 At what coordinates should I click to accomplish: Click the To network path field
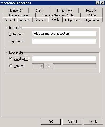74,66
